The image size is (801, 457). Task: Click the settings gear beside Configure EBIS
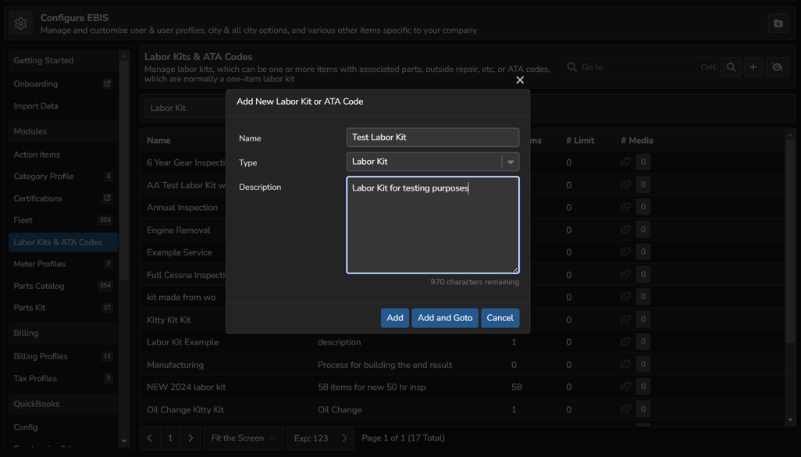[x=20, y=23]
